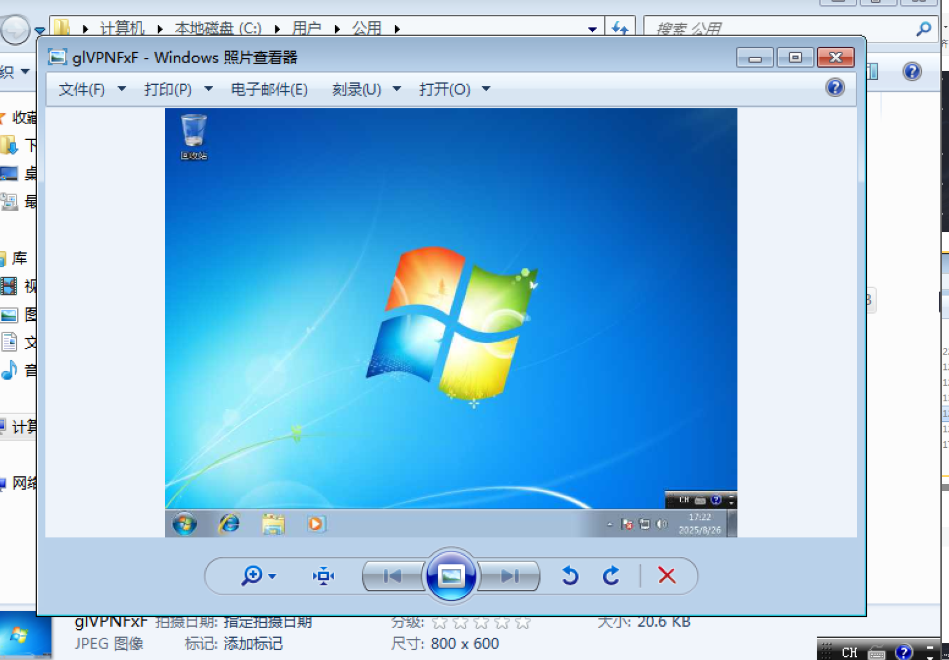
Task: Select the desktop icon in sidebar
Action: point(9,173)
